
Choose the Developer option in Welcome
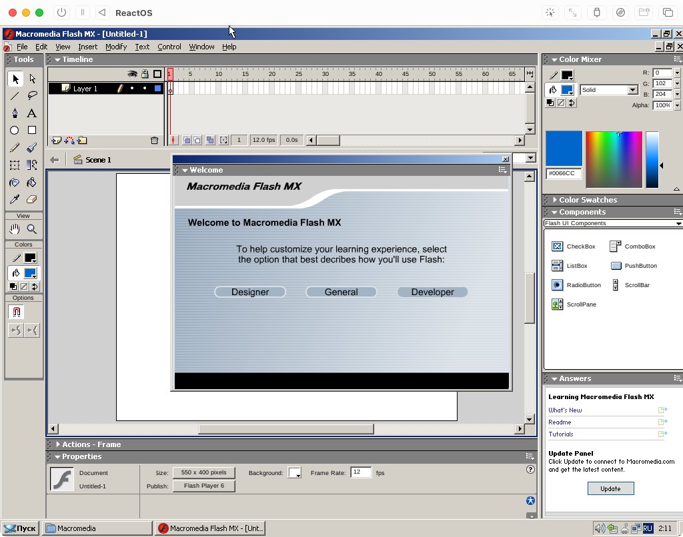[432, 292]
